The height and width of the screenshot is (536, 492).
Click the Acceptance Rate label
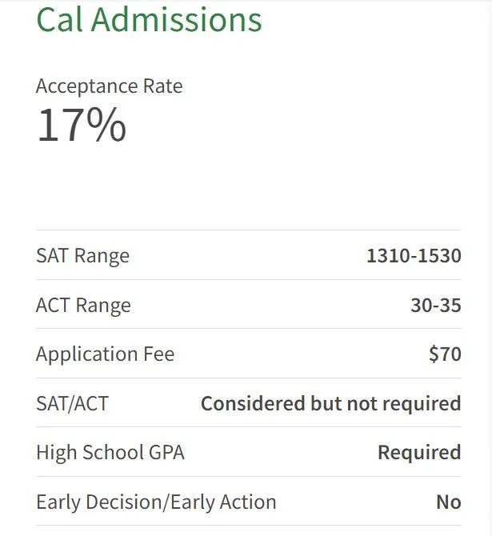(x=110, y=86)
